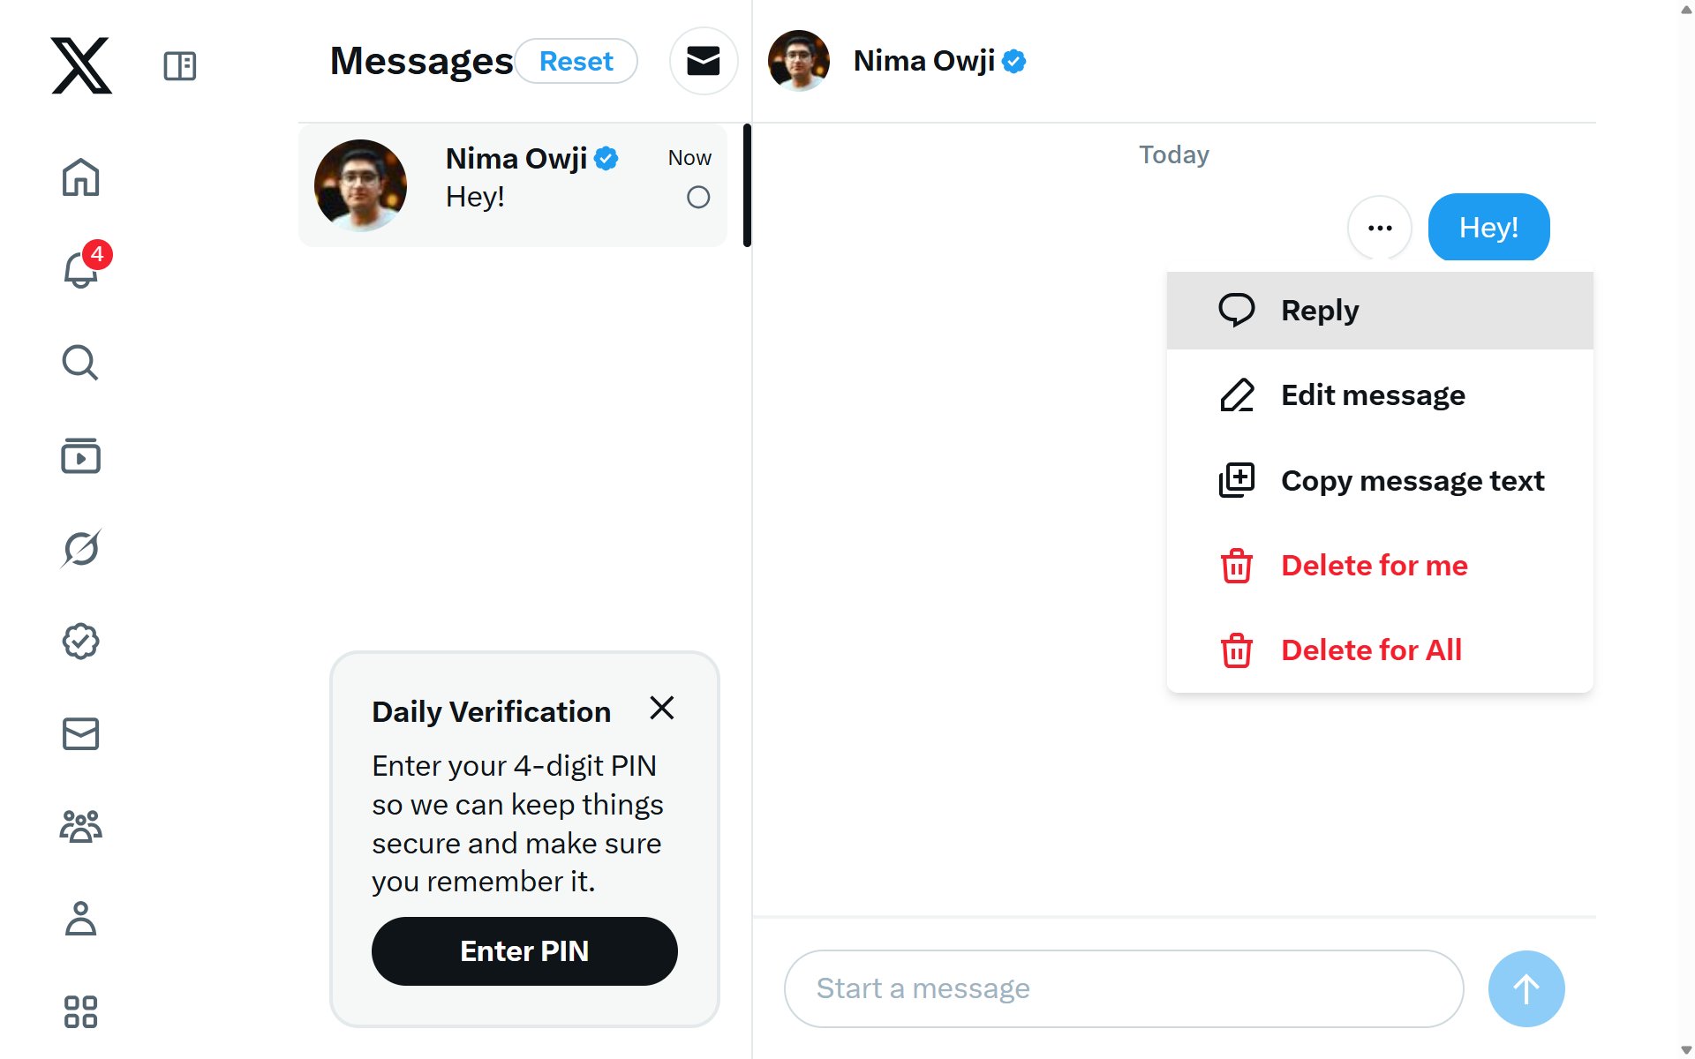Dismiss the Daily Verification card
This screenshot has height=1059, width=1695.
[662, 708]
